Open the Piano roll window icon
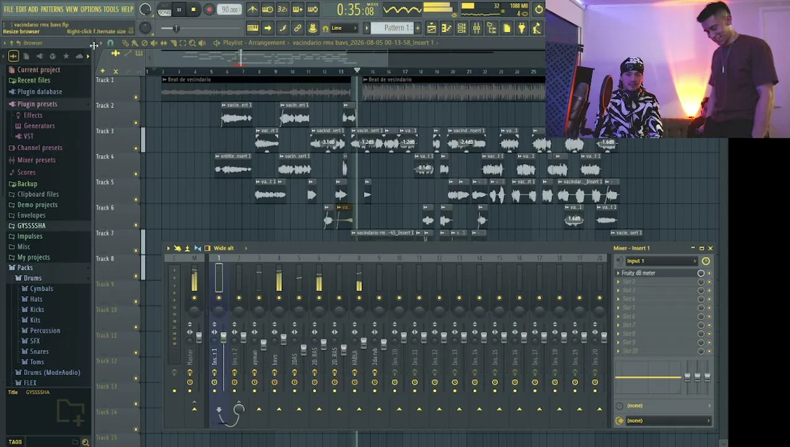Image resolution: width=790 pixels, height=447 pixels. pos(446,28)
